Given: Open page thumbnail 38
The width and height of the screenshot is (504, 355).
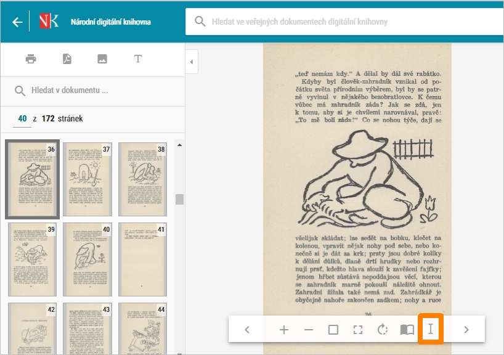Looking at the screenshot, I should (x=143, y=179).
